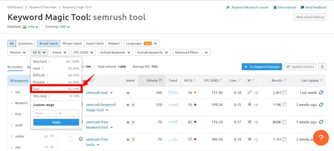Choose Possible 30–49% option
The height and width of the screenshot is (151, 334).
56,82
